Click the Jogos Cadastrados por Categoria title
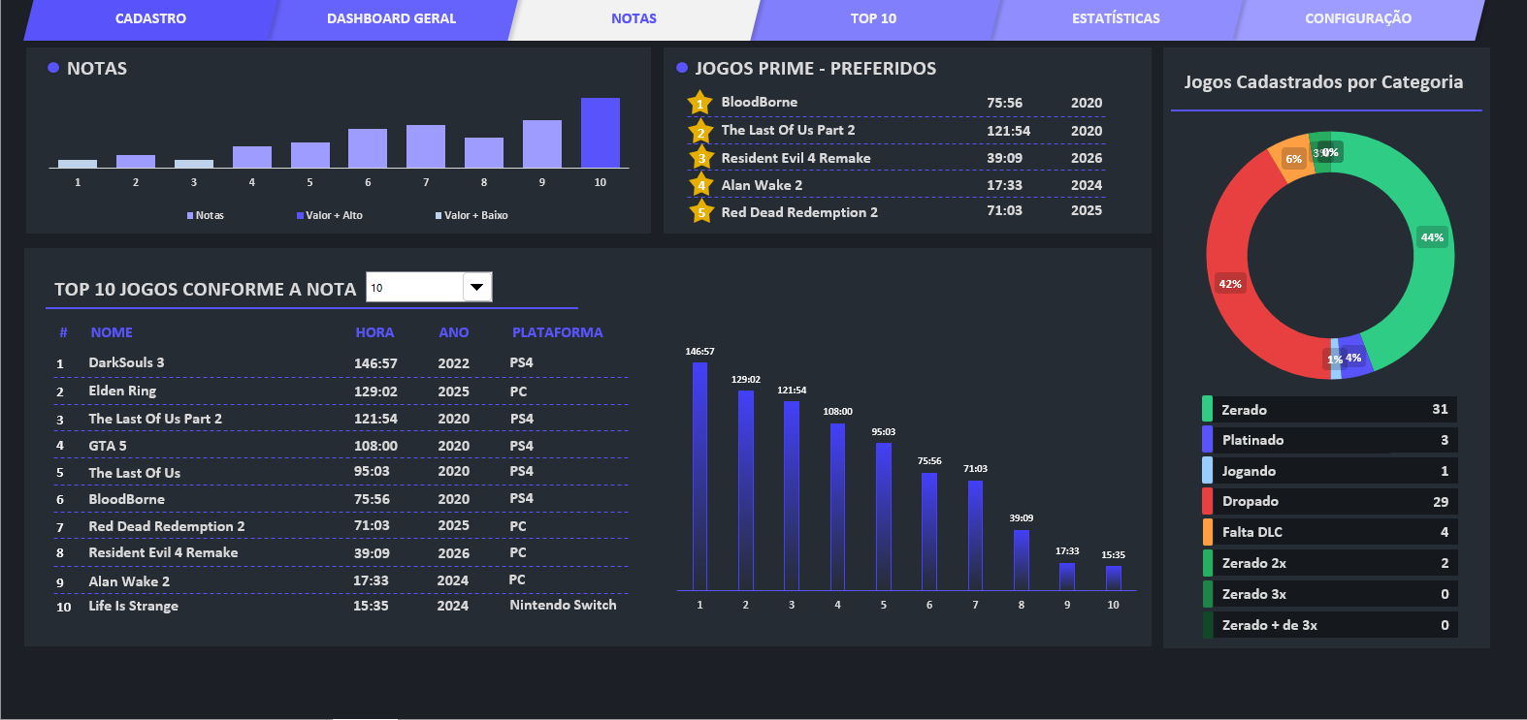This screenshot has width=1527, height=720. coord(1323,82)
